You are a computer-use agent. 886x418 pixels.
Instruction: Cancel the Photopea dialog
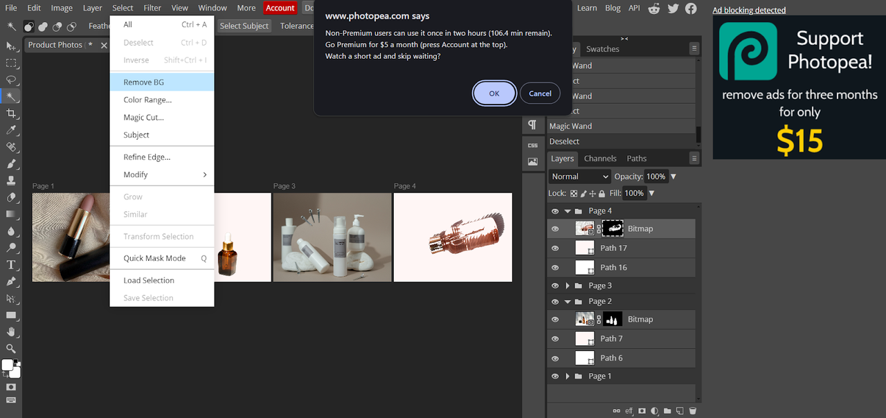(540, 93)
